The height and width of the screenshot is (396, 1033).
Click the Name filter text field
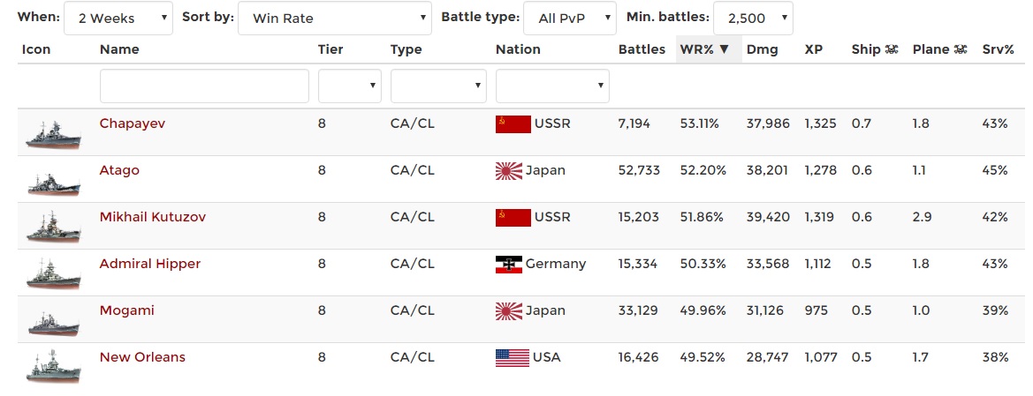pyautogui.click(x=204, y=86)
